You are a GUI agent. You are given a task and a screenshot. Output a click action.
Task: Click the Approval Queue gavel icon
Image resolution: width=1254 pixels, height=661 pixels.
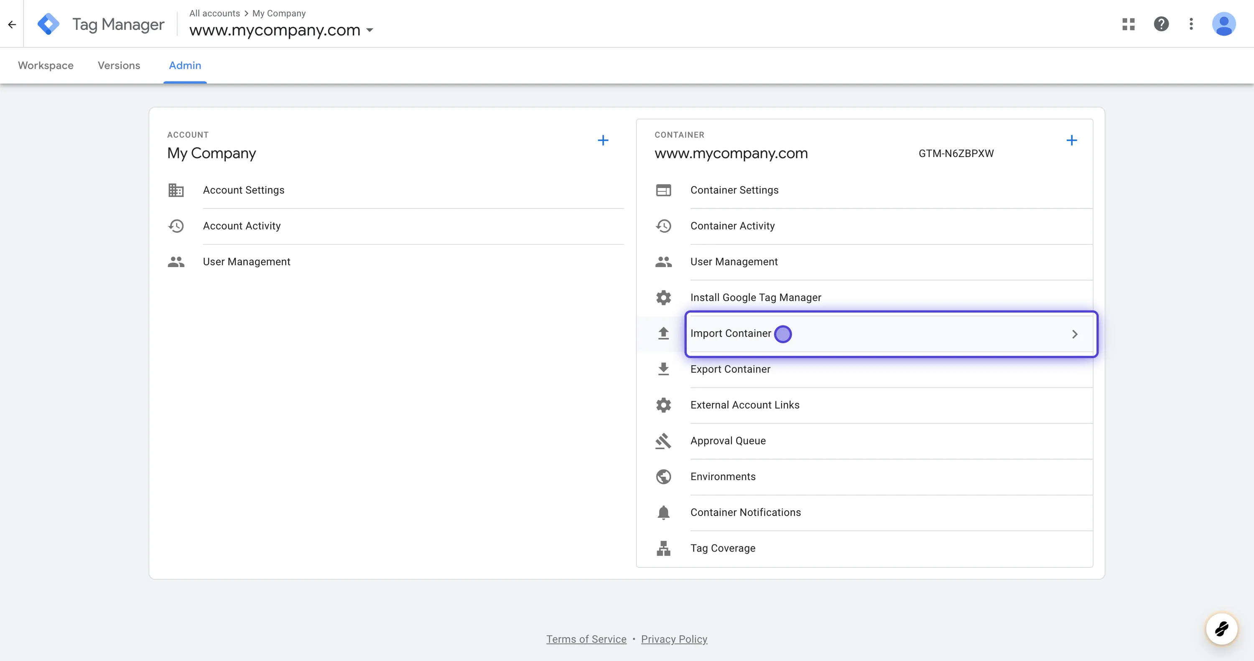click(663, 440)
